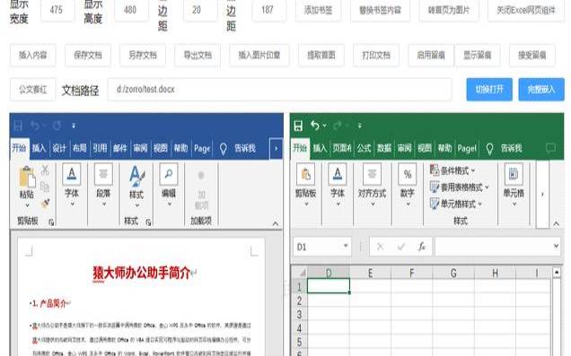Click the 打印文档 button
The height and width of the screenshot is (356, 571).
tap(376, 56)
